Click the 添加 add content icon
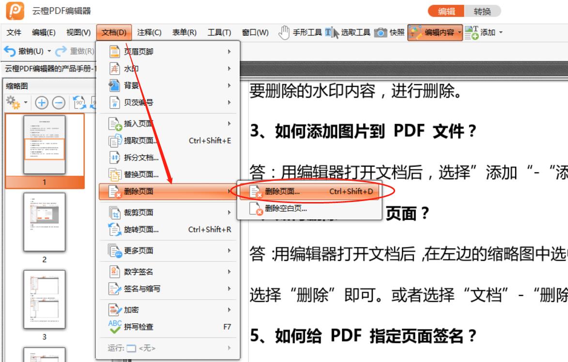This screenshot has width=568, height=362. [471, 32]
